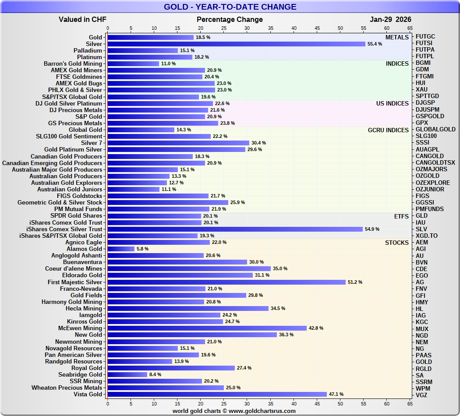The image size is (460, 416).
Task: Click the 18.5 % value for Gold
Action: pos(203,37)
